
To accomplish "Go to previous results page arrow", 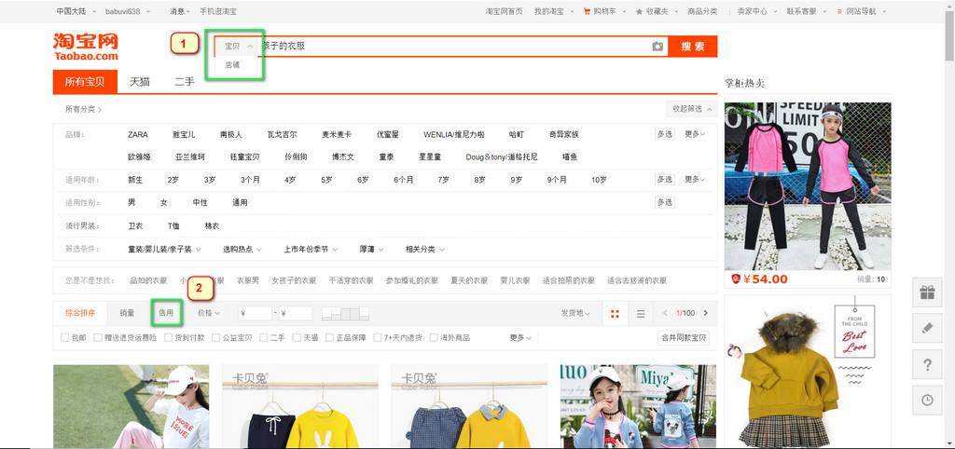I will tap(665, 313).
